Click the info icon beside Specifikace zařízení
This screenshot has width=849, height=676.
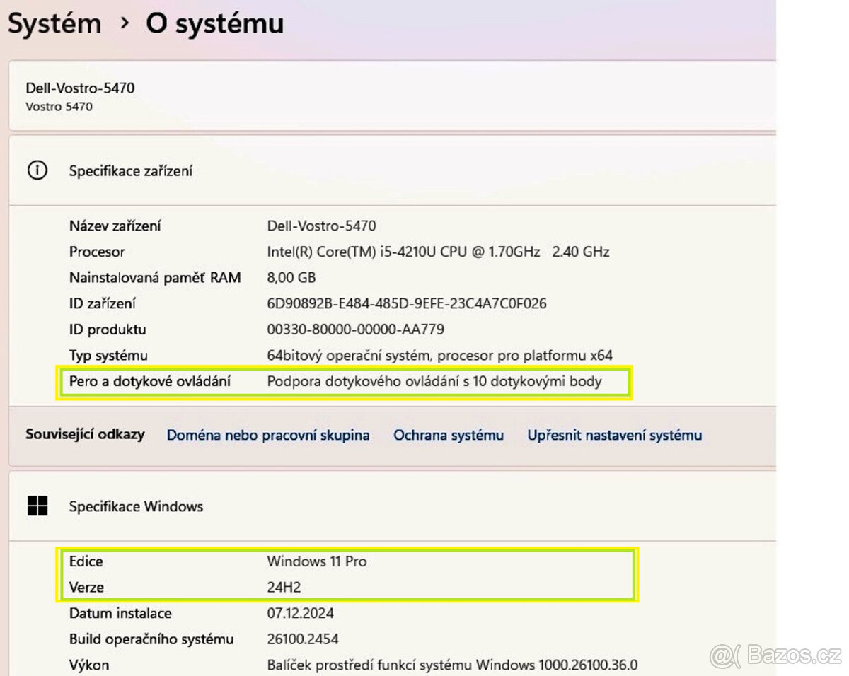(x=37, y=170)
